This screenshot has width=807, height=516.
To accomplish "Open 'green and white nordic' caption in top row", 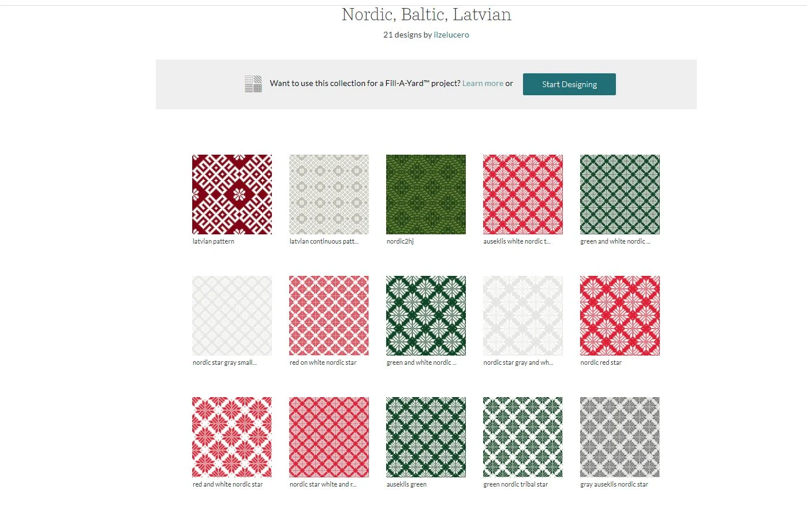I will point(615,241).
